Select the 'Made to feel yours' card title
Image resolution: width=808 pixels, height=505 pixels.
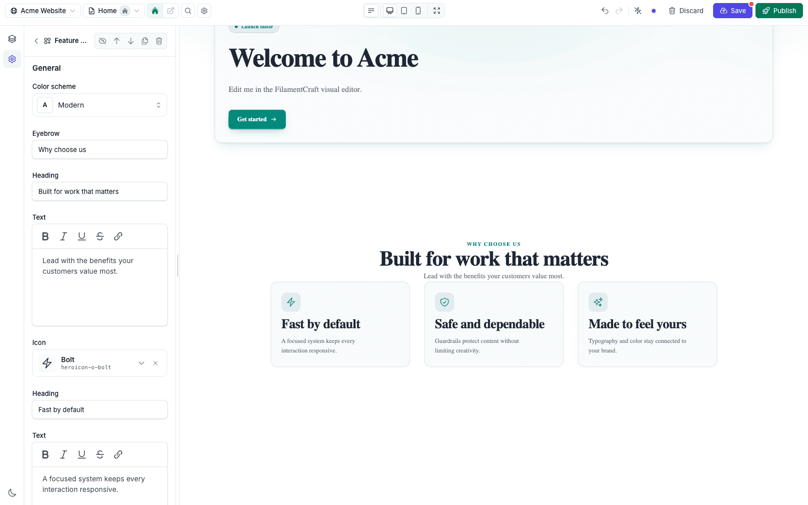[637, 324]
